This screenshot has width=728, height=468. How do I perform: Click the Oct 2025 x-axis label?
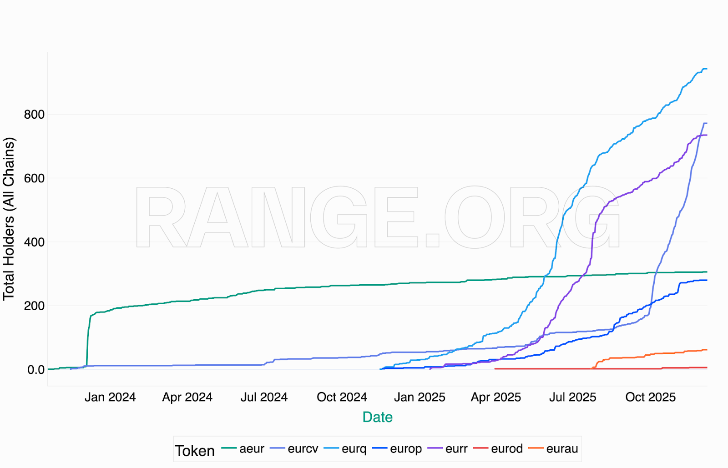click(650, 397)
